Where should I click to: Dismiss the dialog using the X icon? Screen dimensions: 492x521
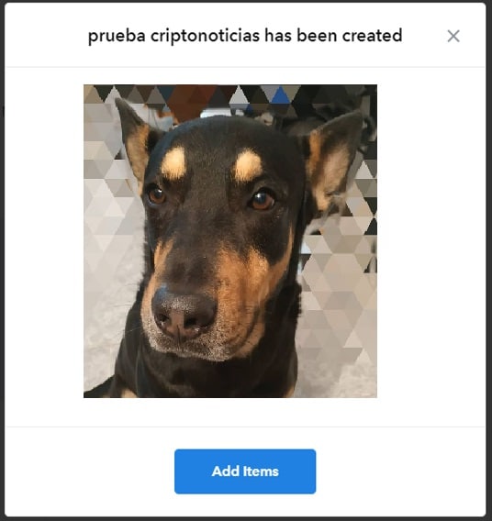point(453,36)
